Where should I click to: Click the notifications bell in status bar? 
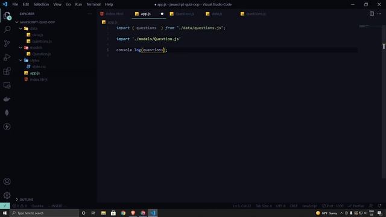point(379,206)
